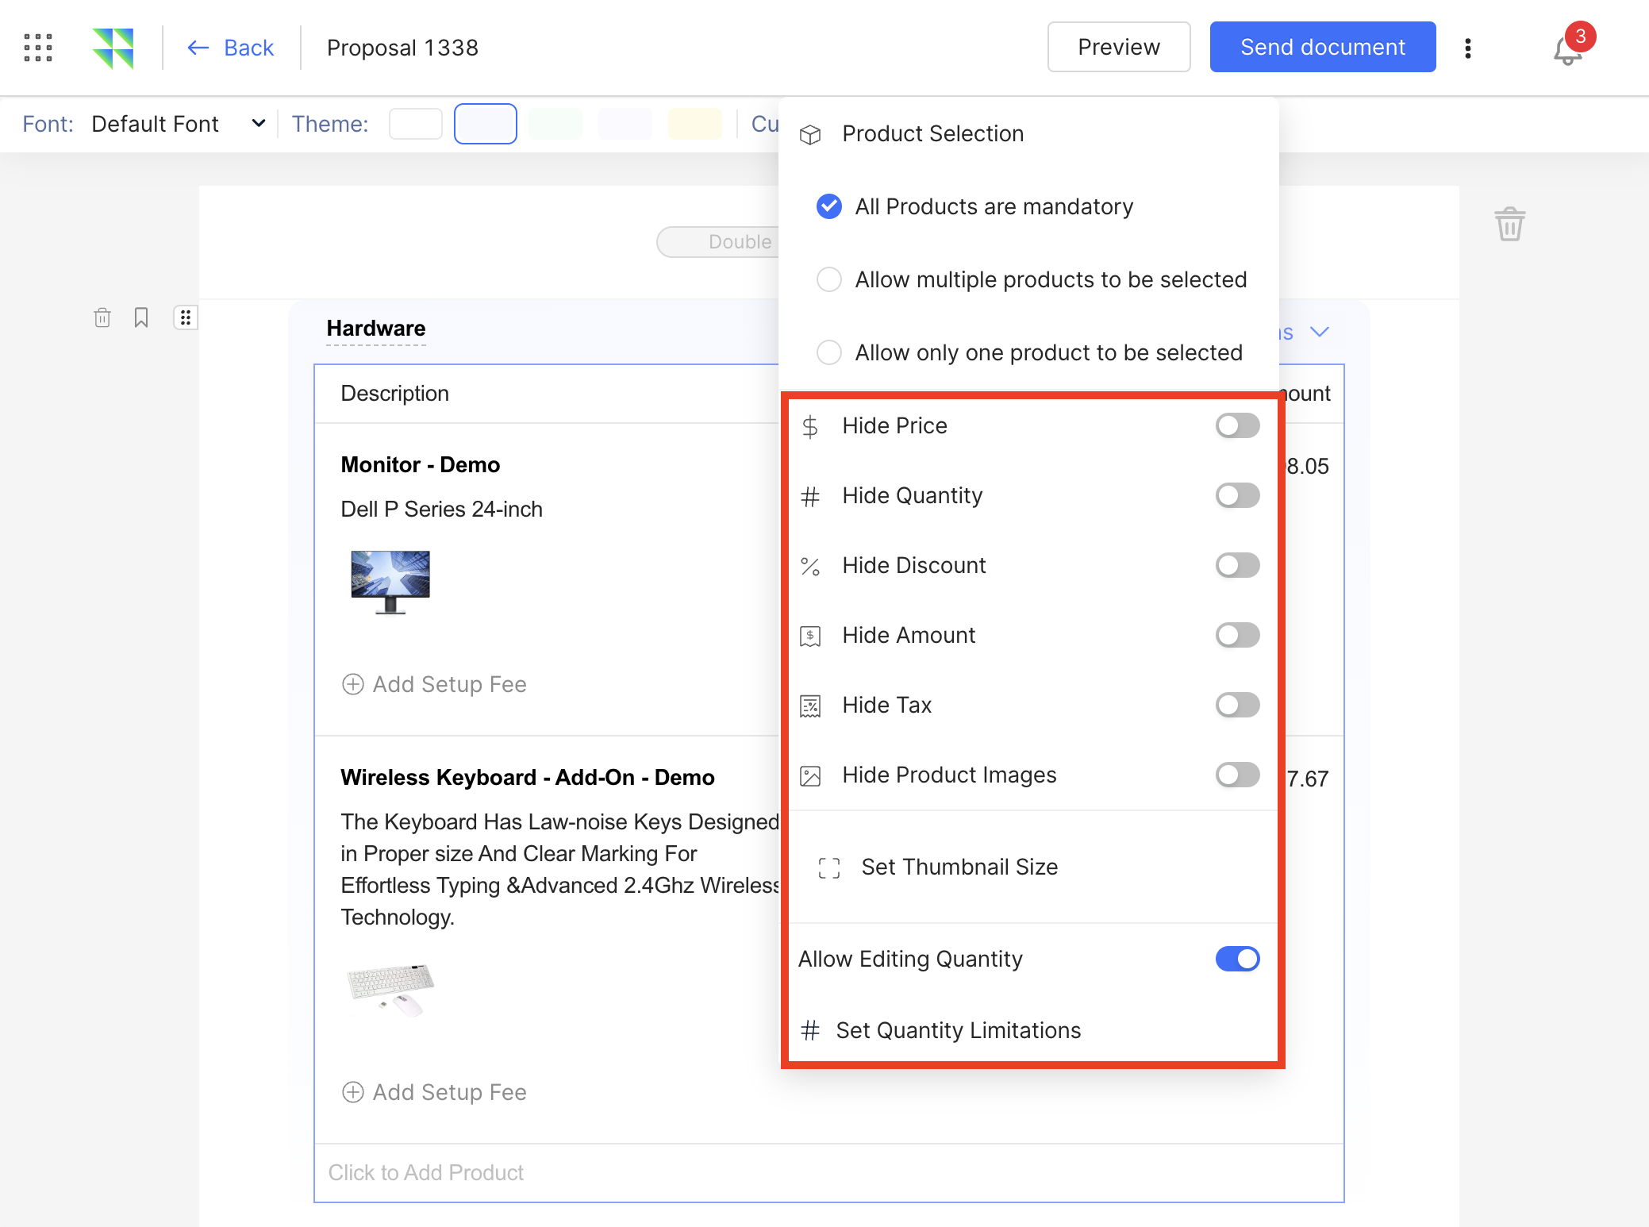Disable the Allow Editing Quantity switch
The width and height of the screenshot is (1649, 1227).
pos(1236,959)
